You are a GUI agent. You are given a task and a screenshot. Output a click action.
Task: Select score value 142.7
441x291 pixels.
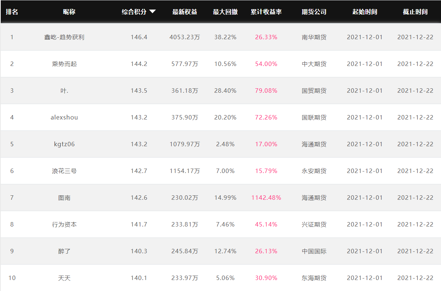click(x=139, y=171)
